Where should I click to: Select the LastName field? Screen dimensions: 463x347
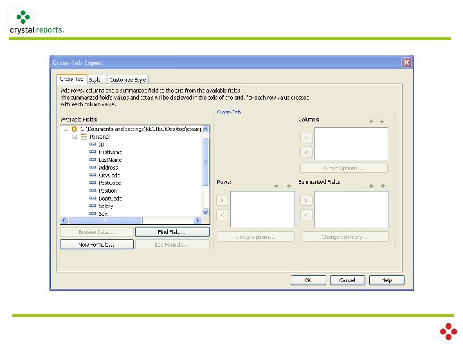click(110, 159)
